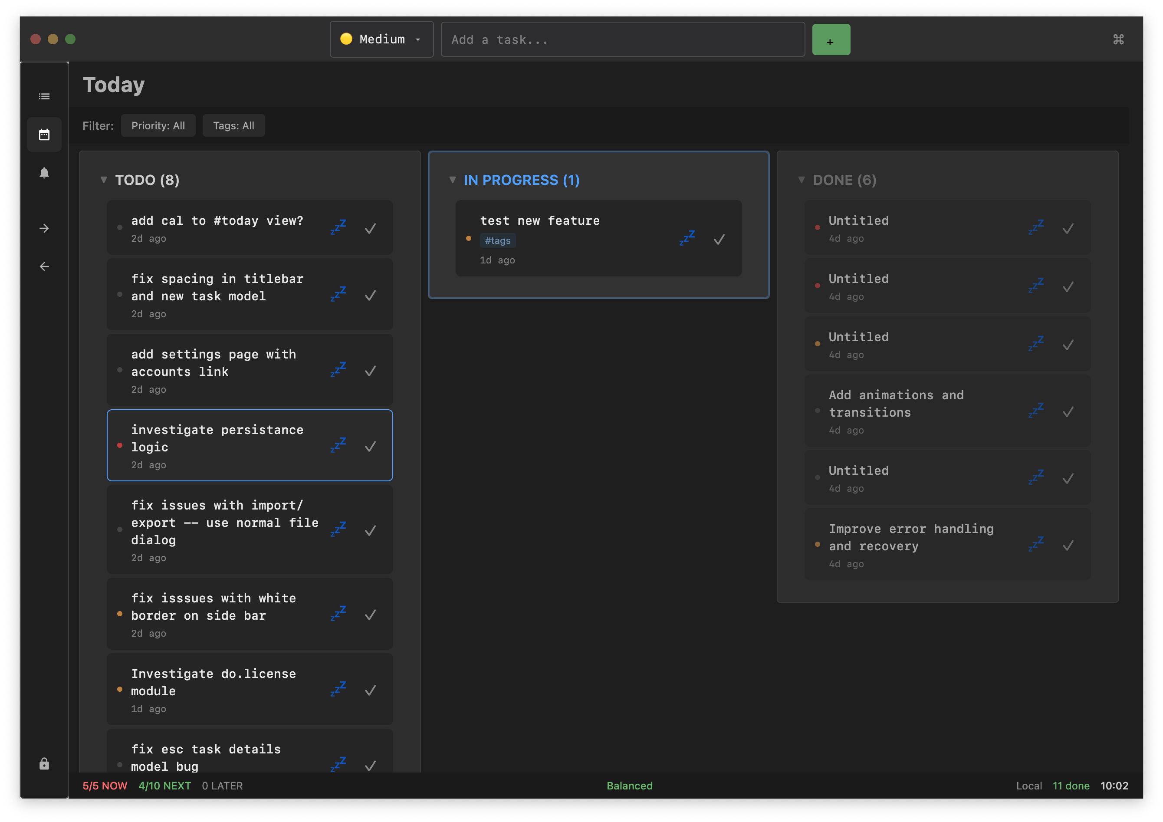Snooze 'investigate persistance logic' task
The image size is (1163, 822).
click(338, 445)
